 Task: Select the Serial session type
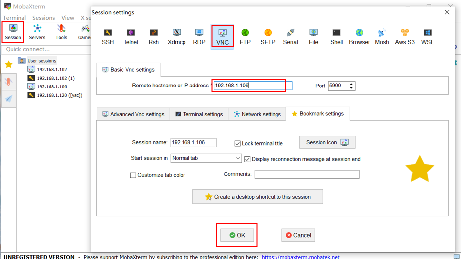[x=290, y=37]
